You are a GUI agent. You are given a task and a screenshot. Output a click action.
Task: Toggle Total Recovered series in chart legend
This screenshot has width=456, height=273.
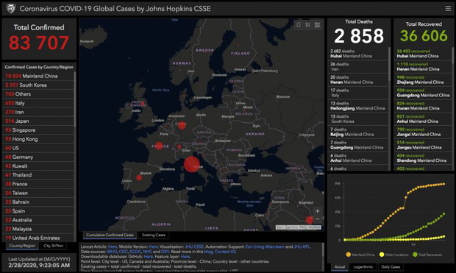pyautogui.click(x=427, y=255)
